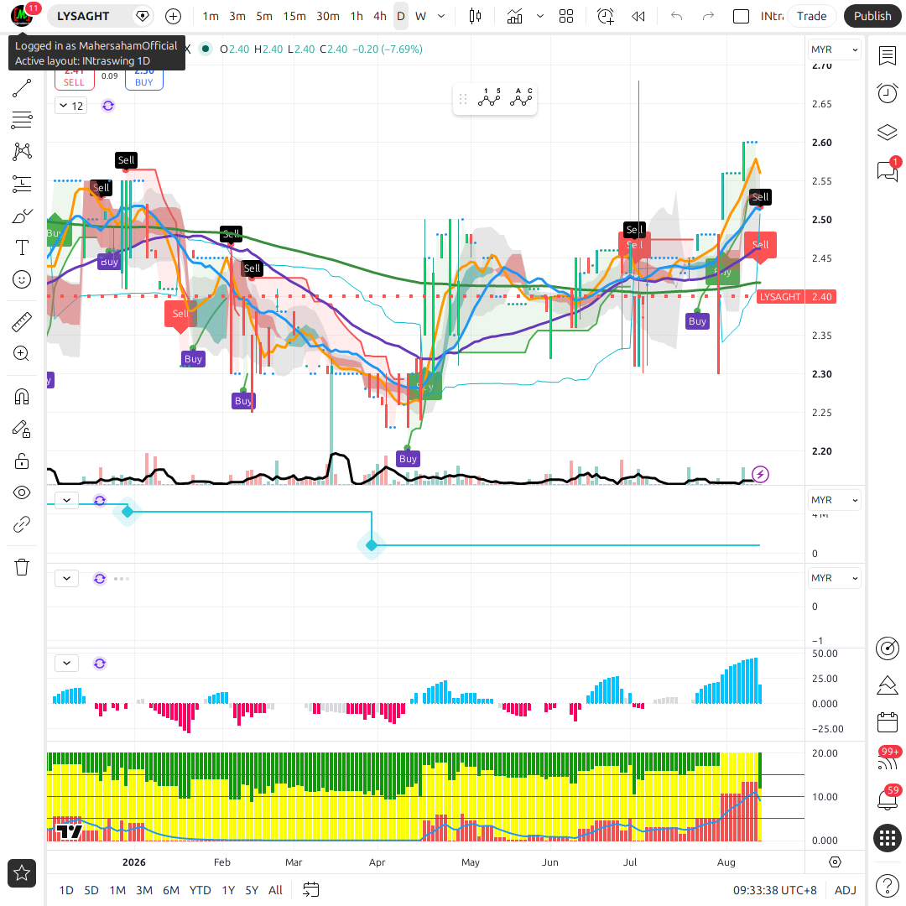906x906 pixels.
Task: Expand the third pane legend chevron
Action: (66, 578)
